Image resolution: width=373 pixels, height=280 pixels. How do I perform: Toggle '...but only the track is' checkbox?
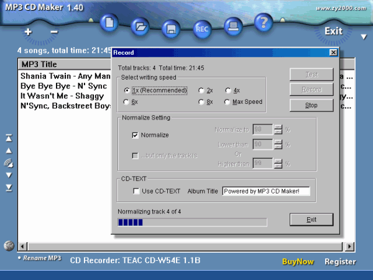tap(135, 156)
